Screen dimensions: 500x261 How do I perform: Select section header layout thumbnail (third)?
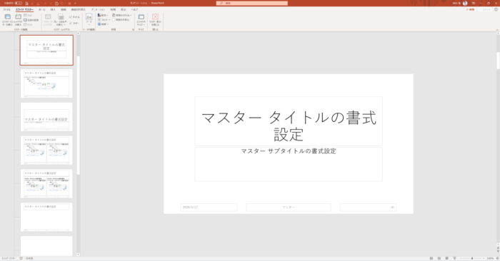coord(46,117)
